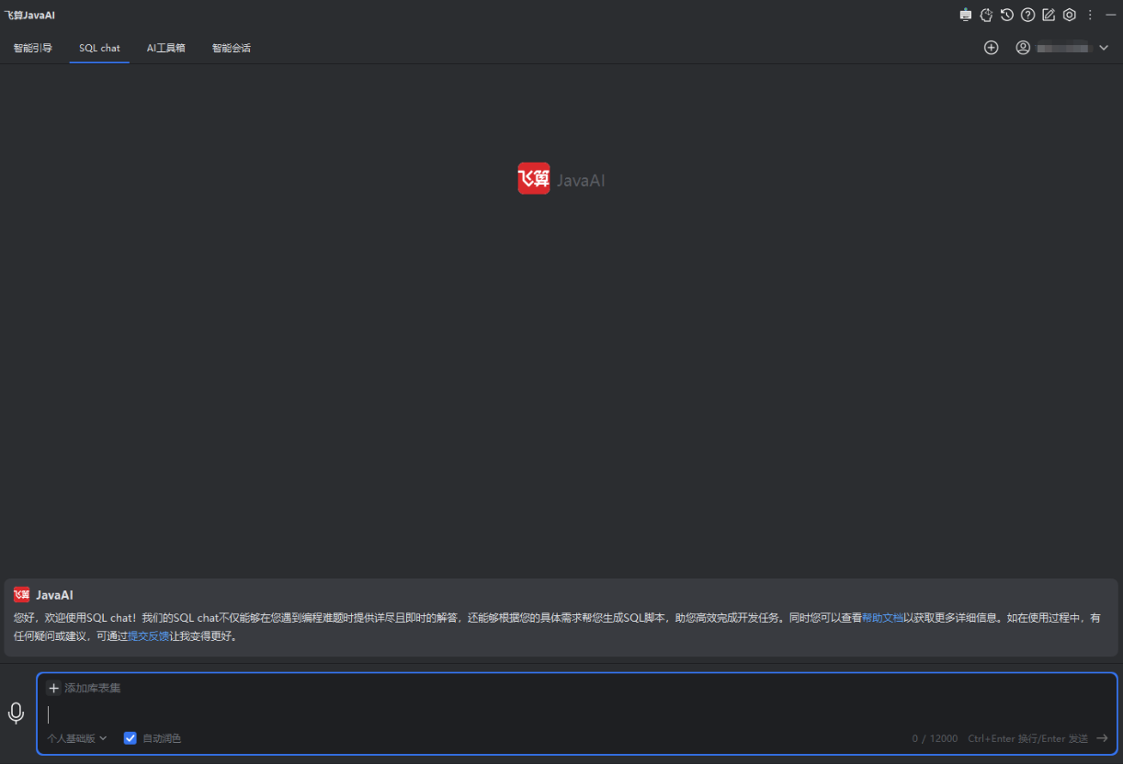Click the edit note pencil icon
This screenshot has width=1123, height=764.
[1049, 15]
